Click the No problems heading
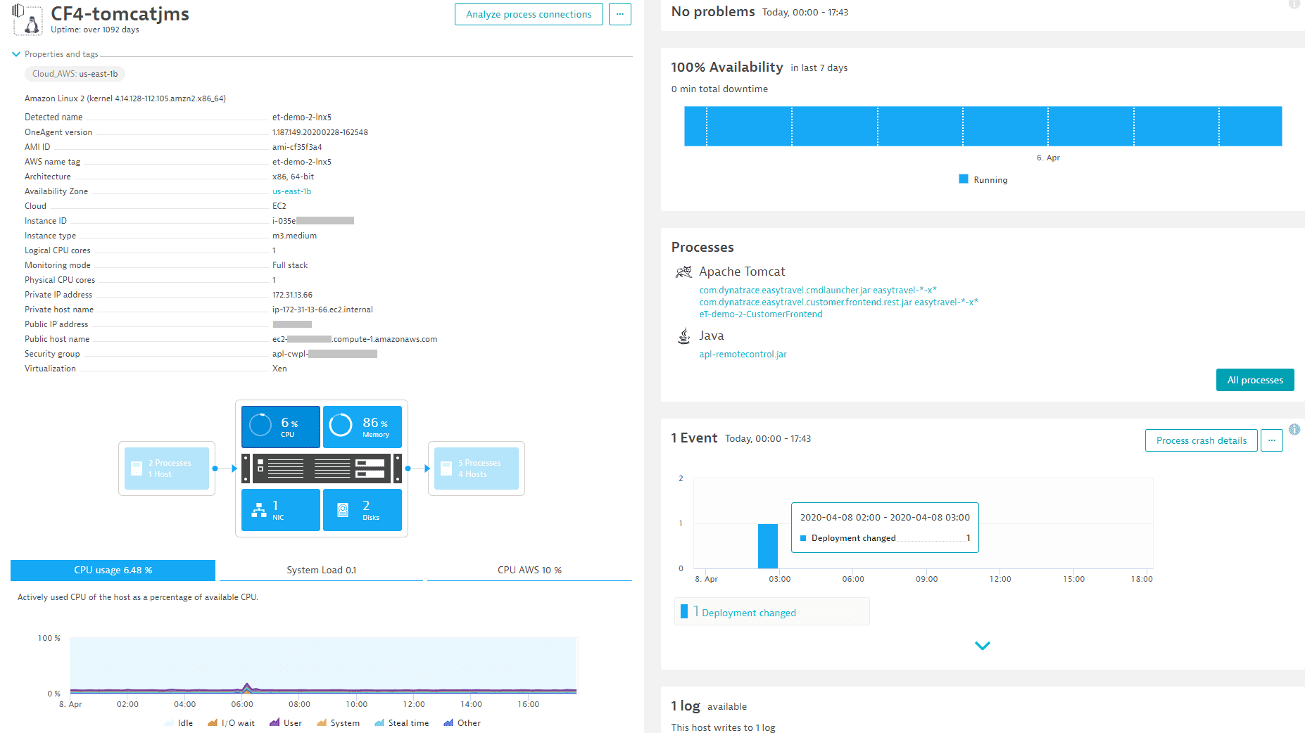1305x733 pixels. coord(713,12)
